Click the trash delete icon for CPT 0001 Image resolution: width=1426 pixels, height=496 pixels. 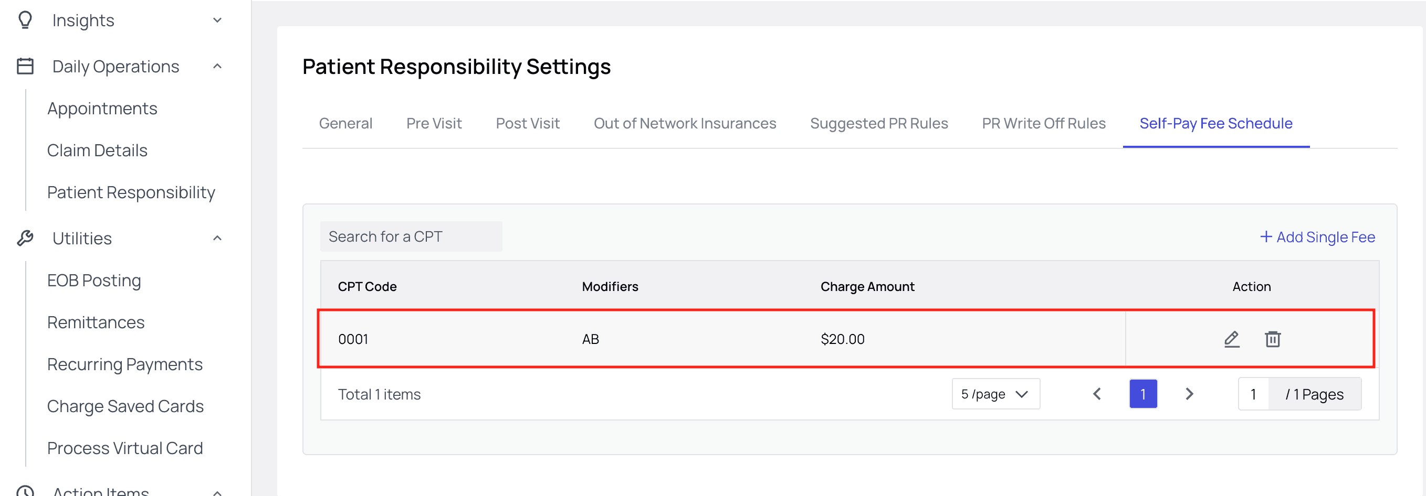click(x=1273, y=339)
